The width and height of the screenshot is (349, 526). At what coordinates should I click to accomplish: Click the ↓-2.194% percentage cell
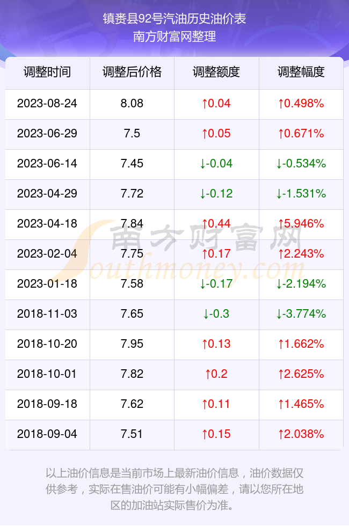(301, 284)
